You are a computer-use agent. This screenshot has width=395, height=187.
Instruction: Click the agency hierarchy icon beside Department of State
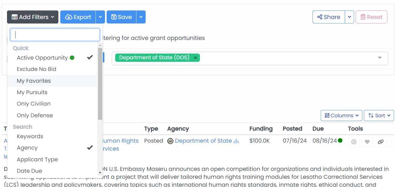[x=236, y=141]
